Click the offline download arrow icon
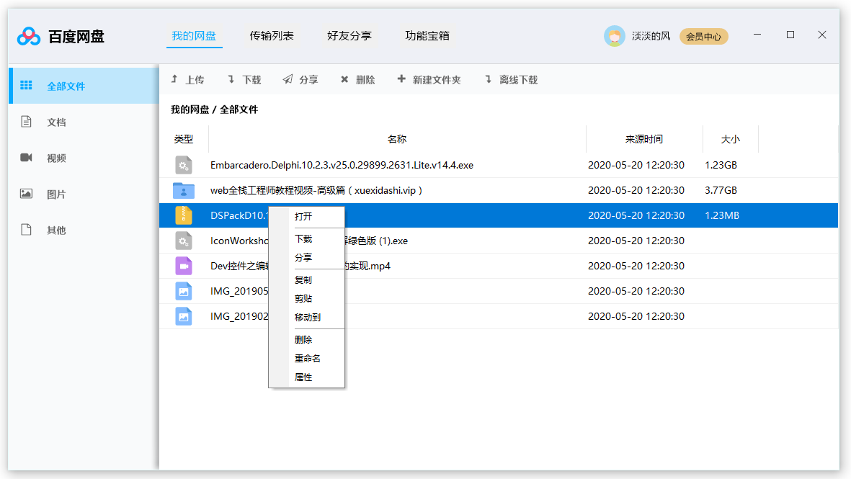The height and width of the screenshot is (479, 851). (489, 79)
